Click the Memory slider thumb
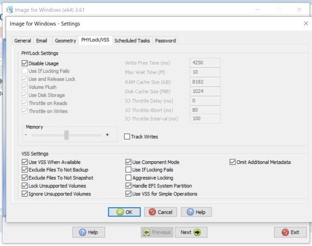 tap(66, 135)
